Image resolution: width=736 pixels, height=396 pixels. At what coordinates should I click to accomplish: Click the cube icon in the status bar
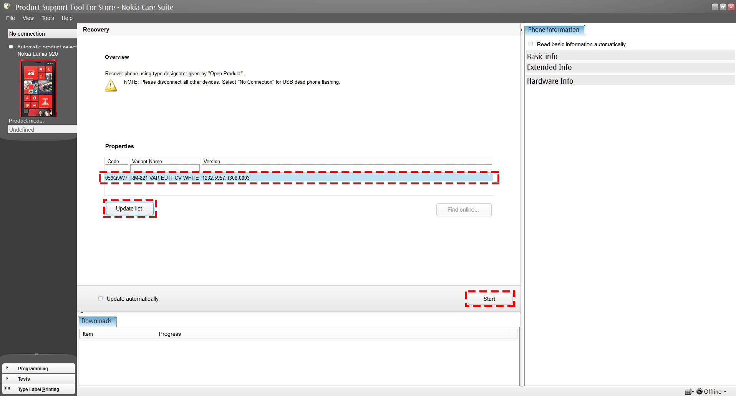point(688,391)
